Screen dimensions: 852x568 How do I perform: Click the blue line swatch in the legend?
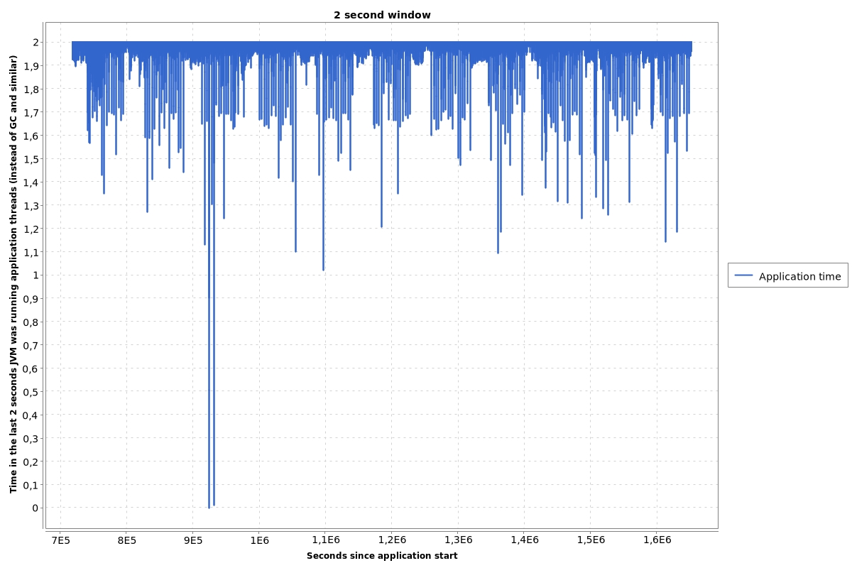tap(744, 275)
